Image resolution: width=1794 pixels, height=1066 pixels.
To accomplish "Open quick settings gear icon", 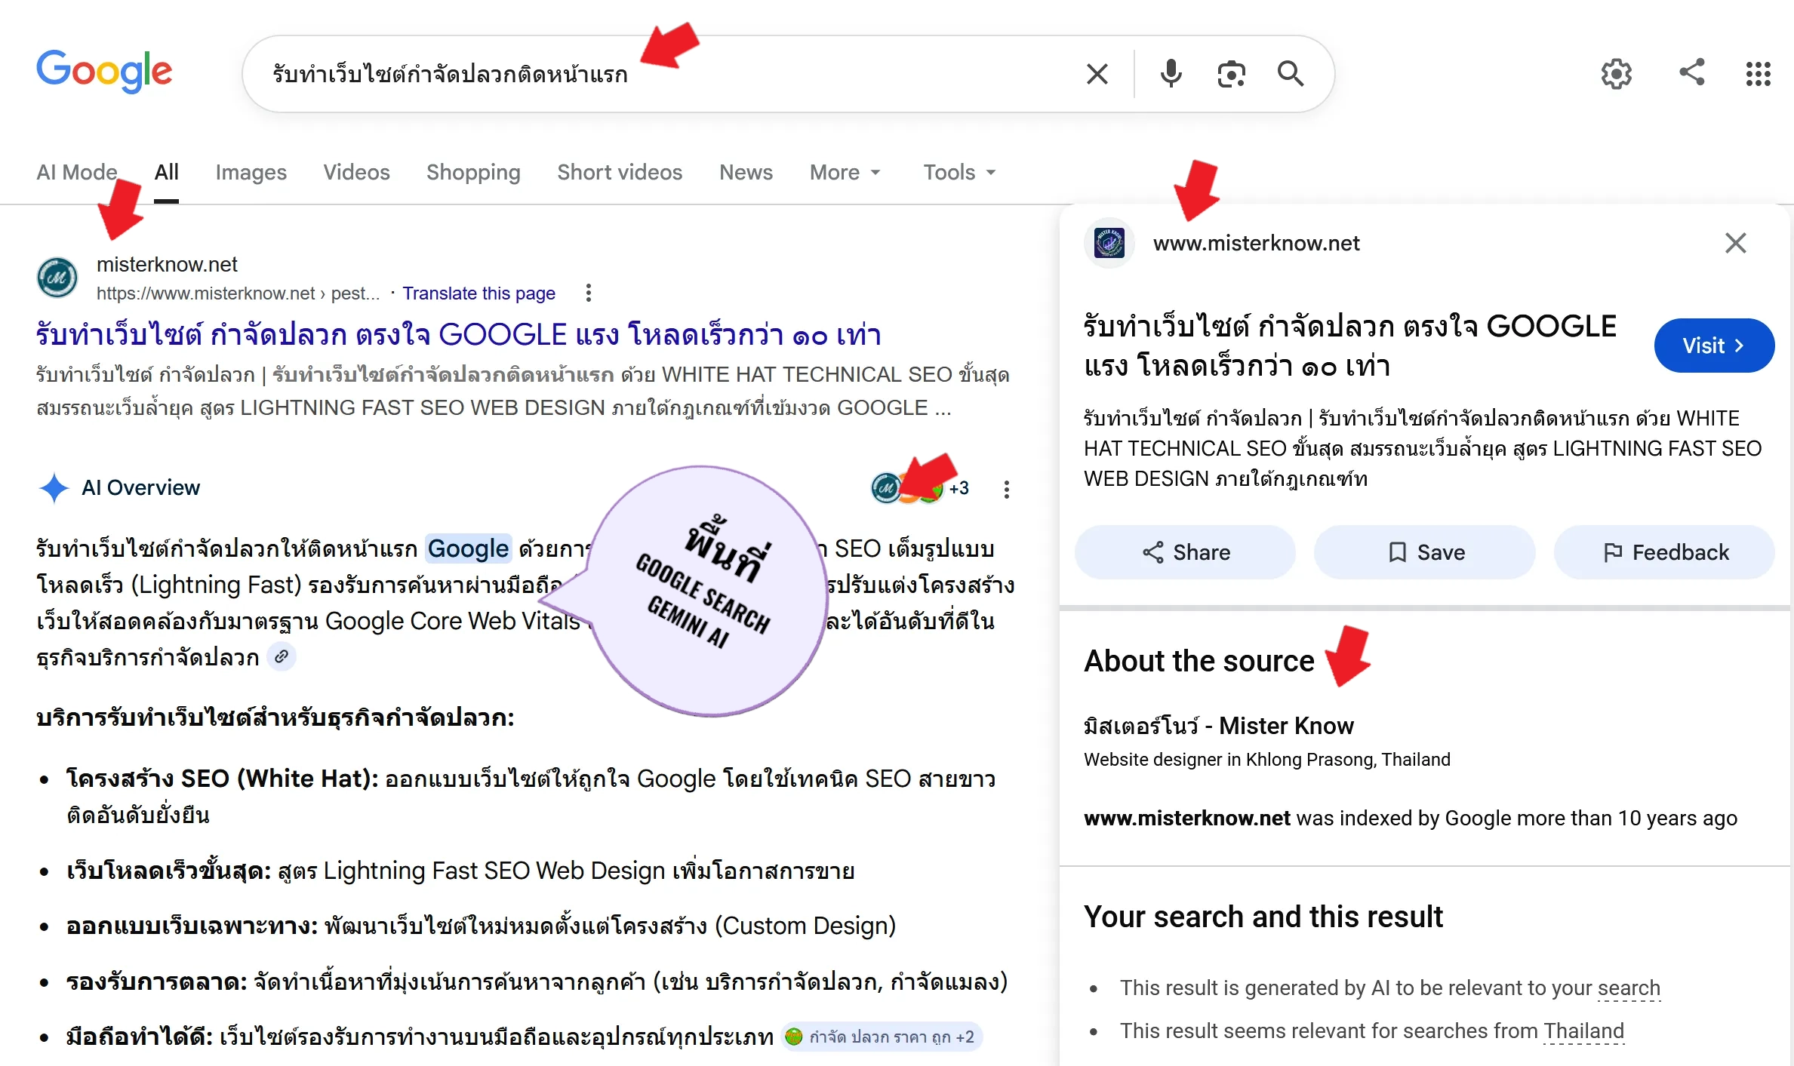I will point(1617,74).
